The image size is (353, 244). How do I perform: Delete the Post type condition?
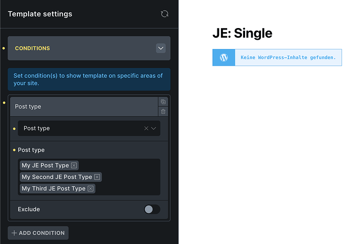click(x=163, y=111)
